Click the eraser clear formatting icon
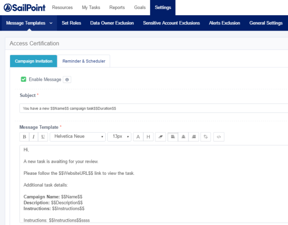Image resolution: width=288 pixels, height=225 pixels. point(161,137)
